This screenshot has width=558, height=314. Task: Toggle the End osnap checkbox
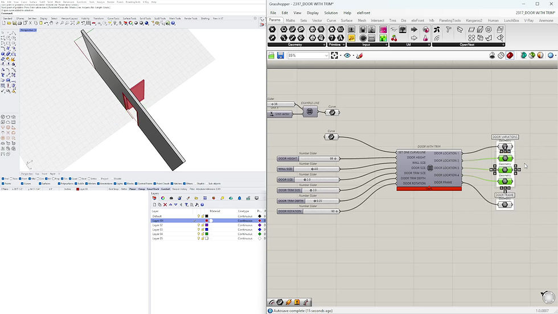3,179
